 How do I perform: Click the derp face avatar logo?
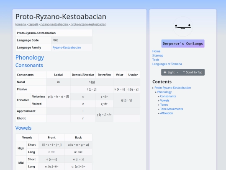click(183, 26)
